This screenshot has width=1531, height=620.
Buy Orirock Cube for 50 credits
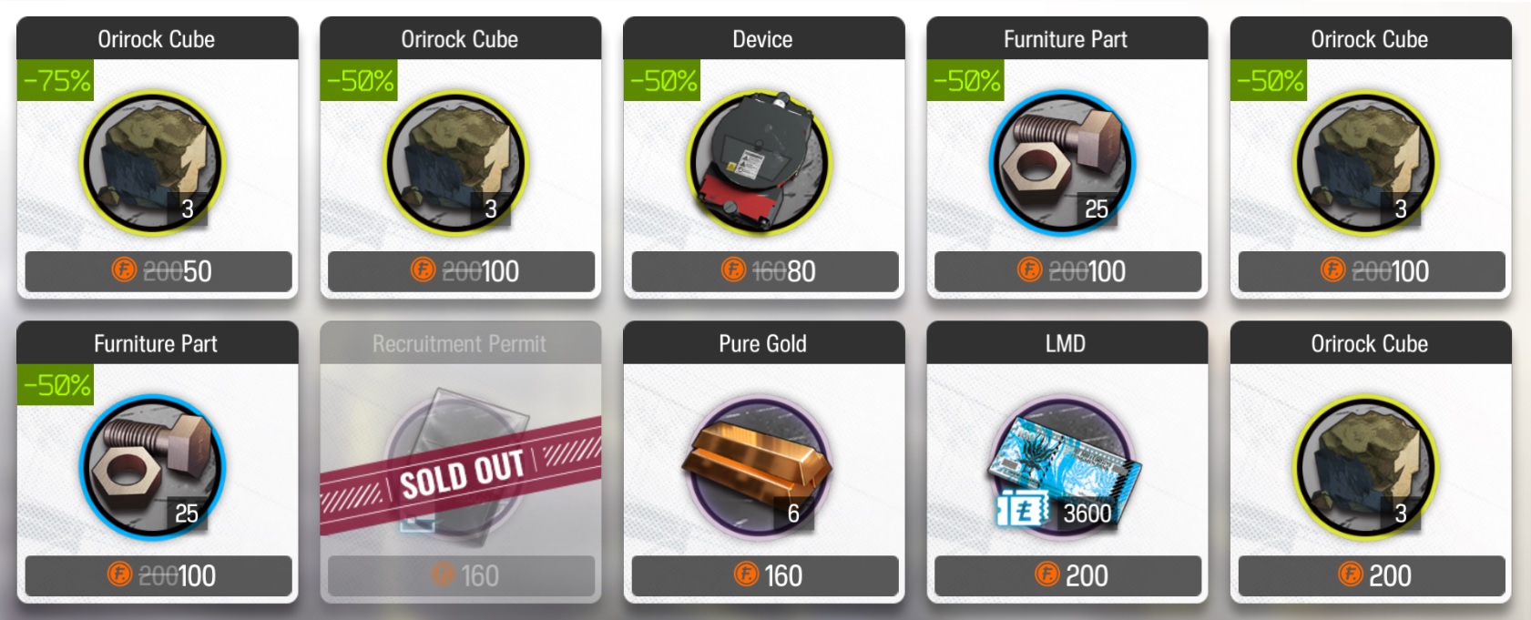pos(158,271)
